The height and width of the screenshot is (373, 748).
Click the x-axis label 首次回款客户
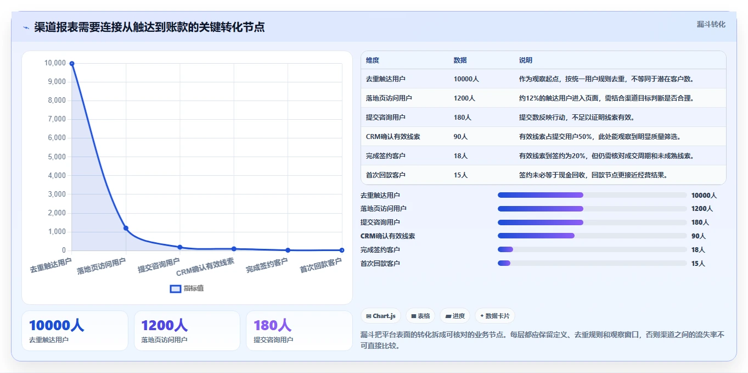pyautogui.click(x=320, y=265)
